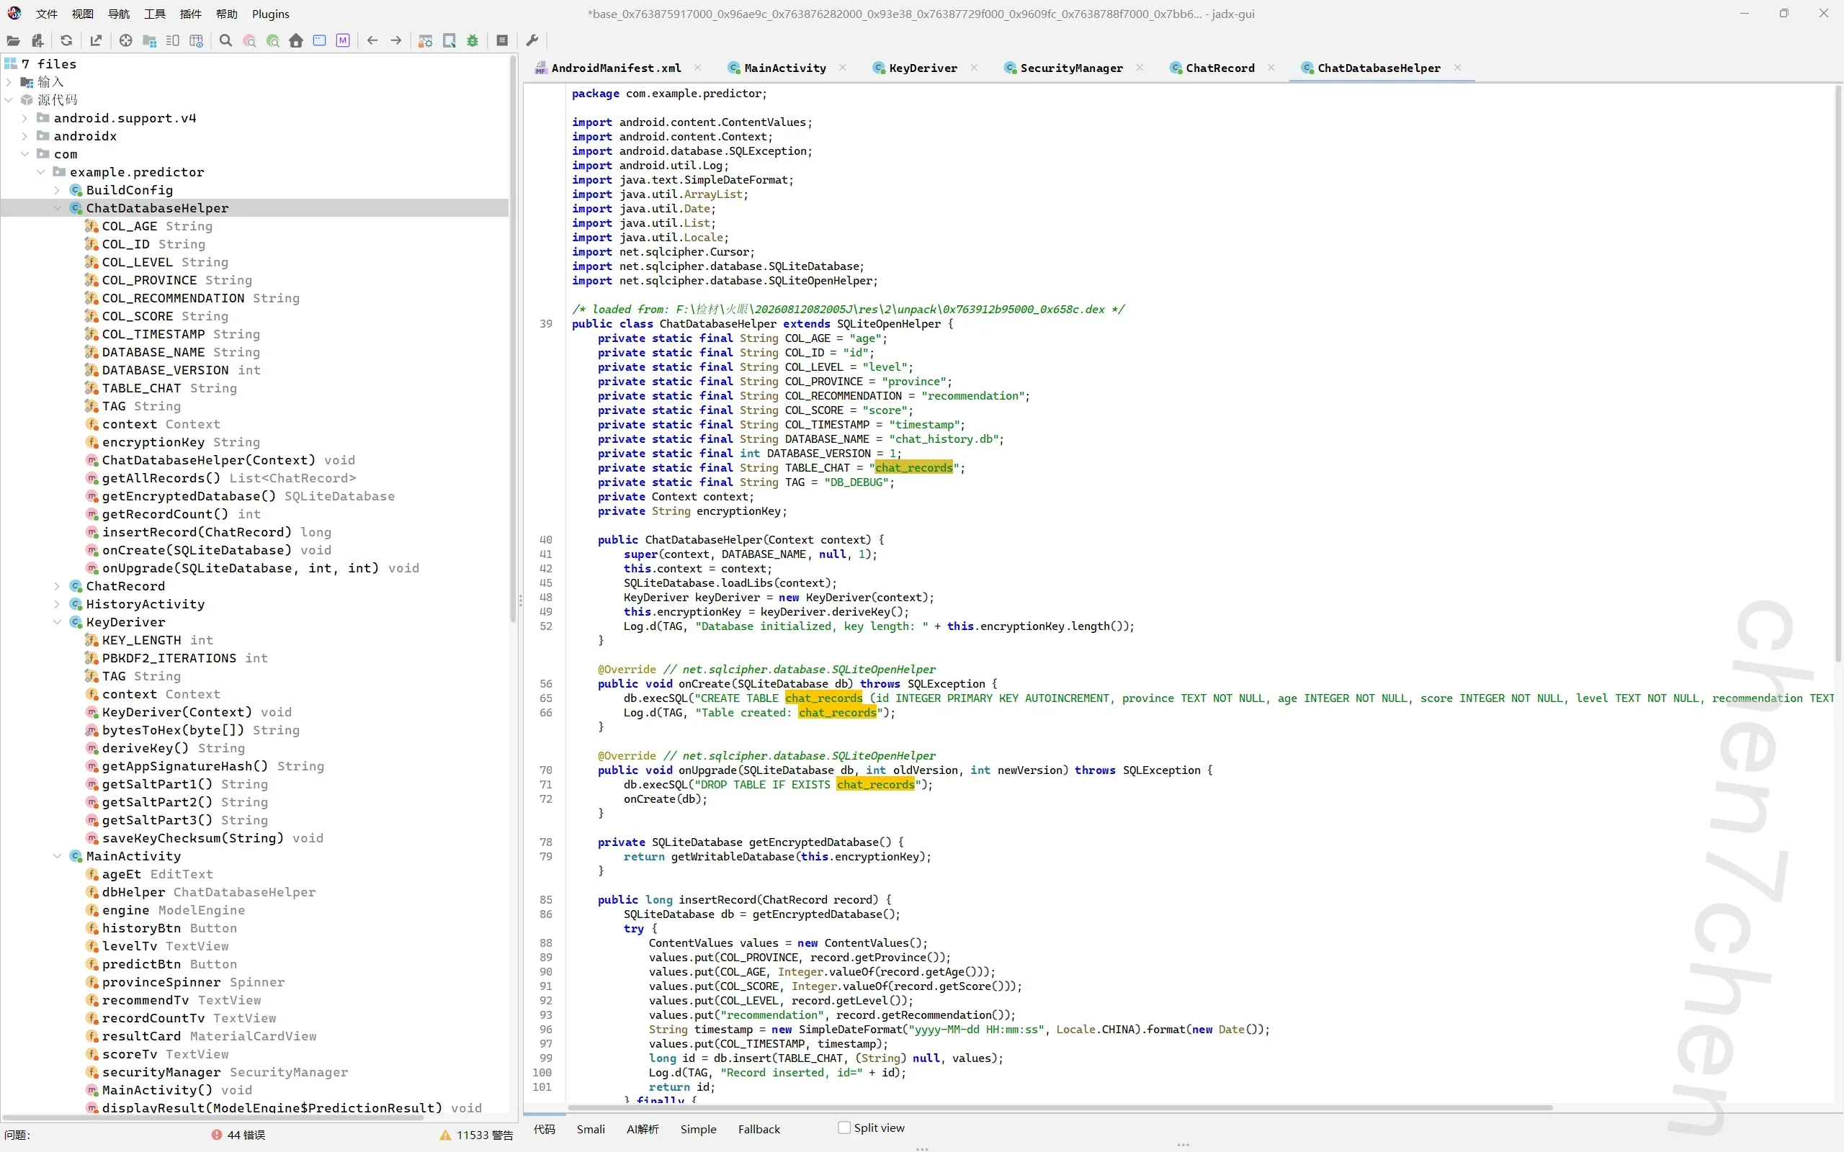Screen dimensions: 1844x1152
Task: Open the debugger with the green bug icon
Action: coord(473,40)
